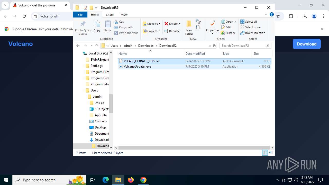Open the Customize Quick Access Toolbar dropdown

click(96, 8)
